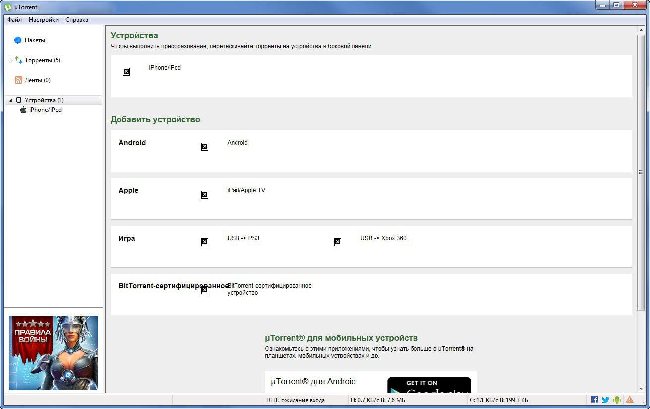The height and width of the screenshot is (409, 650).
Task: Click the GET IT ON Google Play button
Action: click(x=429, y=385)
